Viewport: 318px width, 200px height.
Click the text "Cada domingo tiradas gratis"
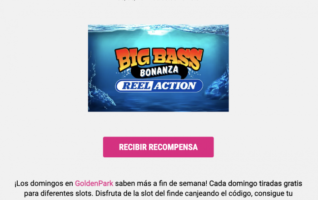pos(255,183)
